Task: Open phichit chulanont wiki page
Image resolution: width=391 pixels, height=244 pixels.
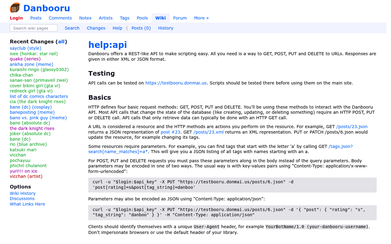Action: click(x=28, y=166)
